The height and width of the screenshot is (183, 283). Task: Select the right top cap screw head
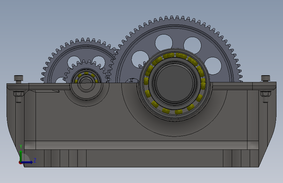[265, 78]
